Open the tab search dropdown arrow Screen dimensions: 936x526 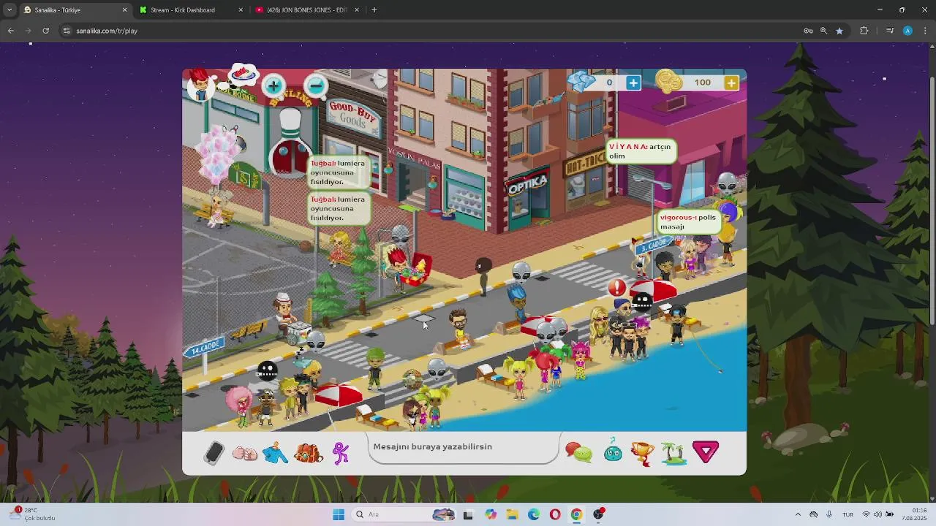(x=10, y=10)
